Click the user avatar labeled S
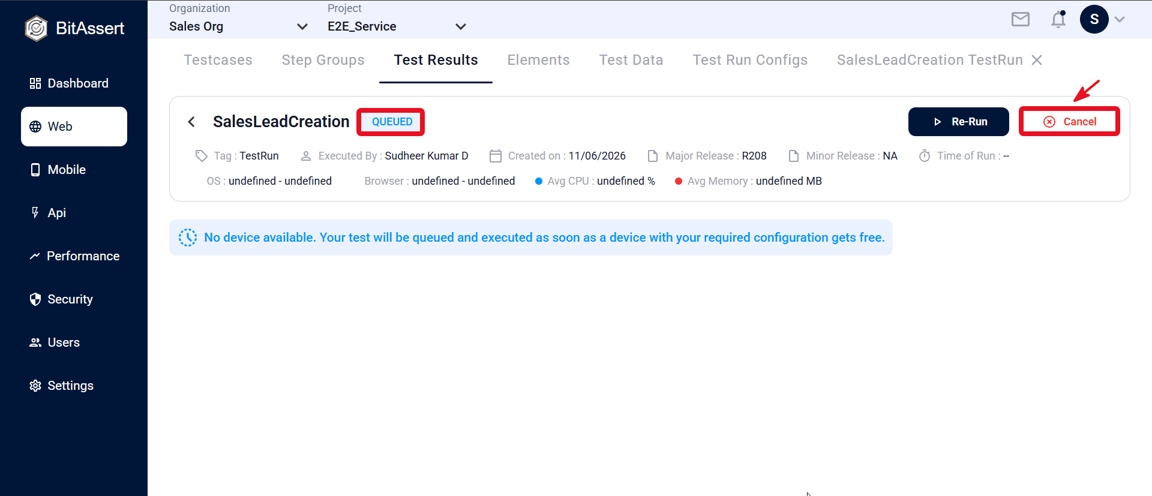The height and width of the screenshot is (496, 1152). click(x=1094, y=19)
